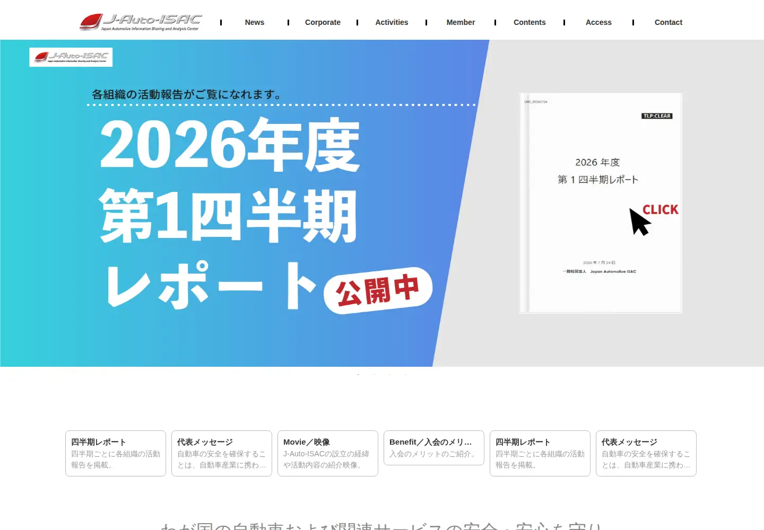Select the Member menu item
Screen dimensions: 764x530
point(461,22)
